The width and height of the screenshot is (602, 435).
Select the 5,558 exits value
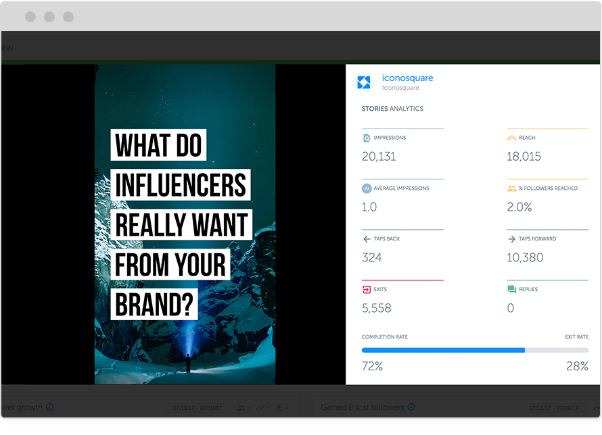[x=376, y=308]
